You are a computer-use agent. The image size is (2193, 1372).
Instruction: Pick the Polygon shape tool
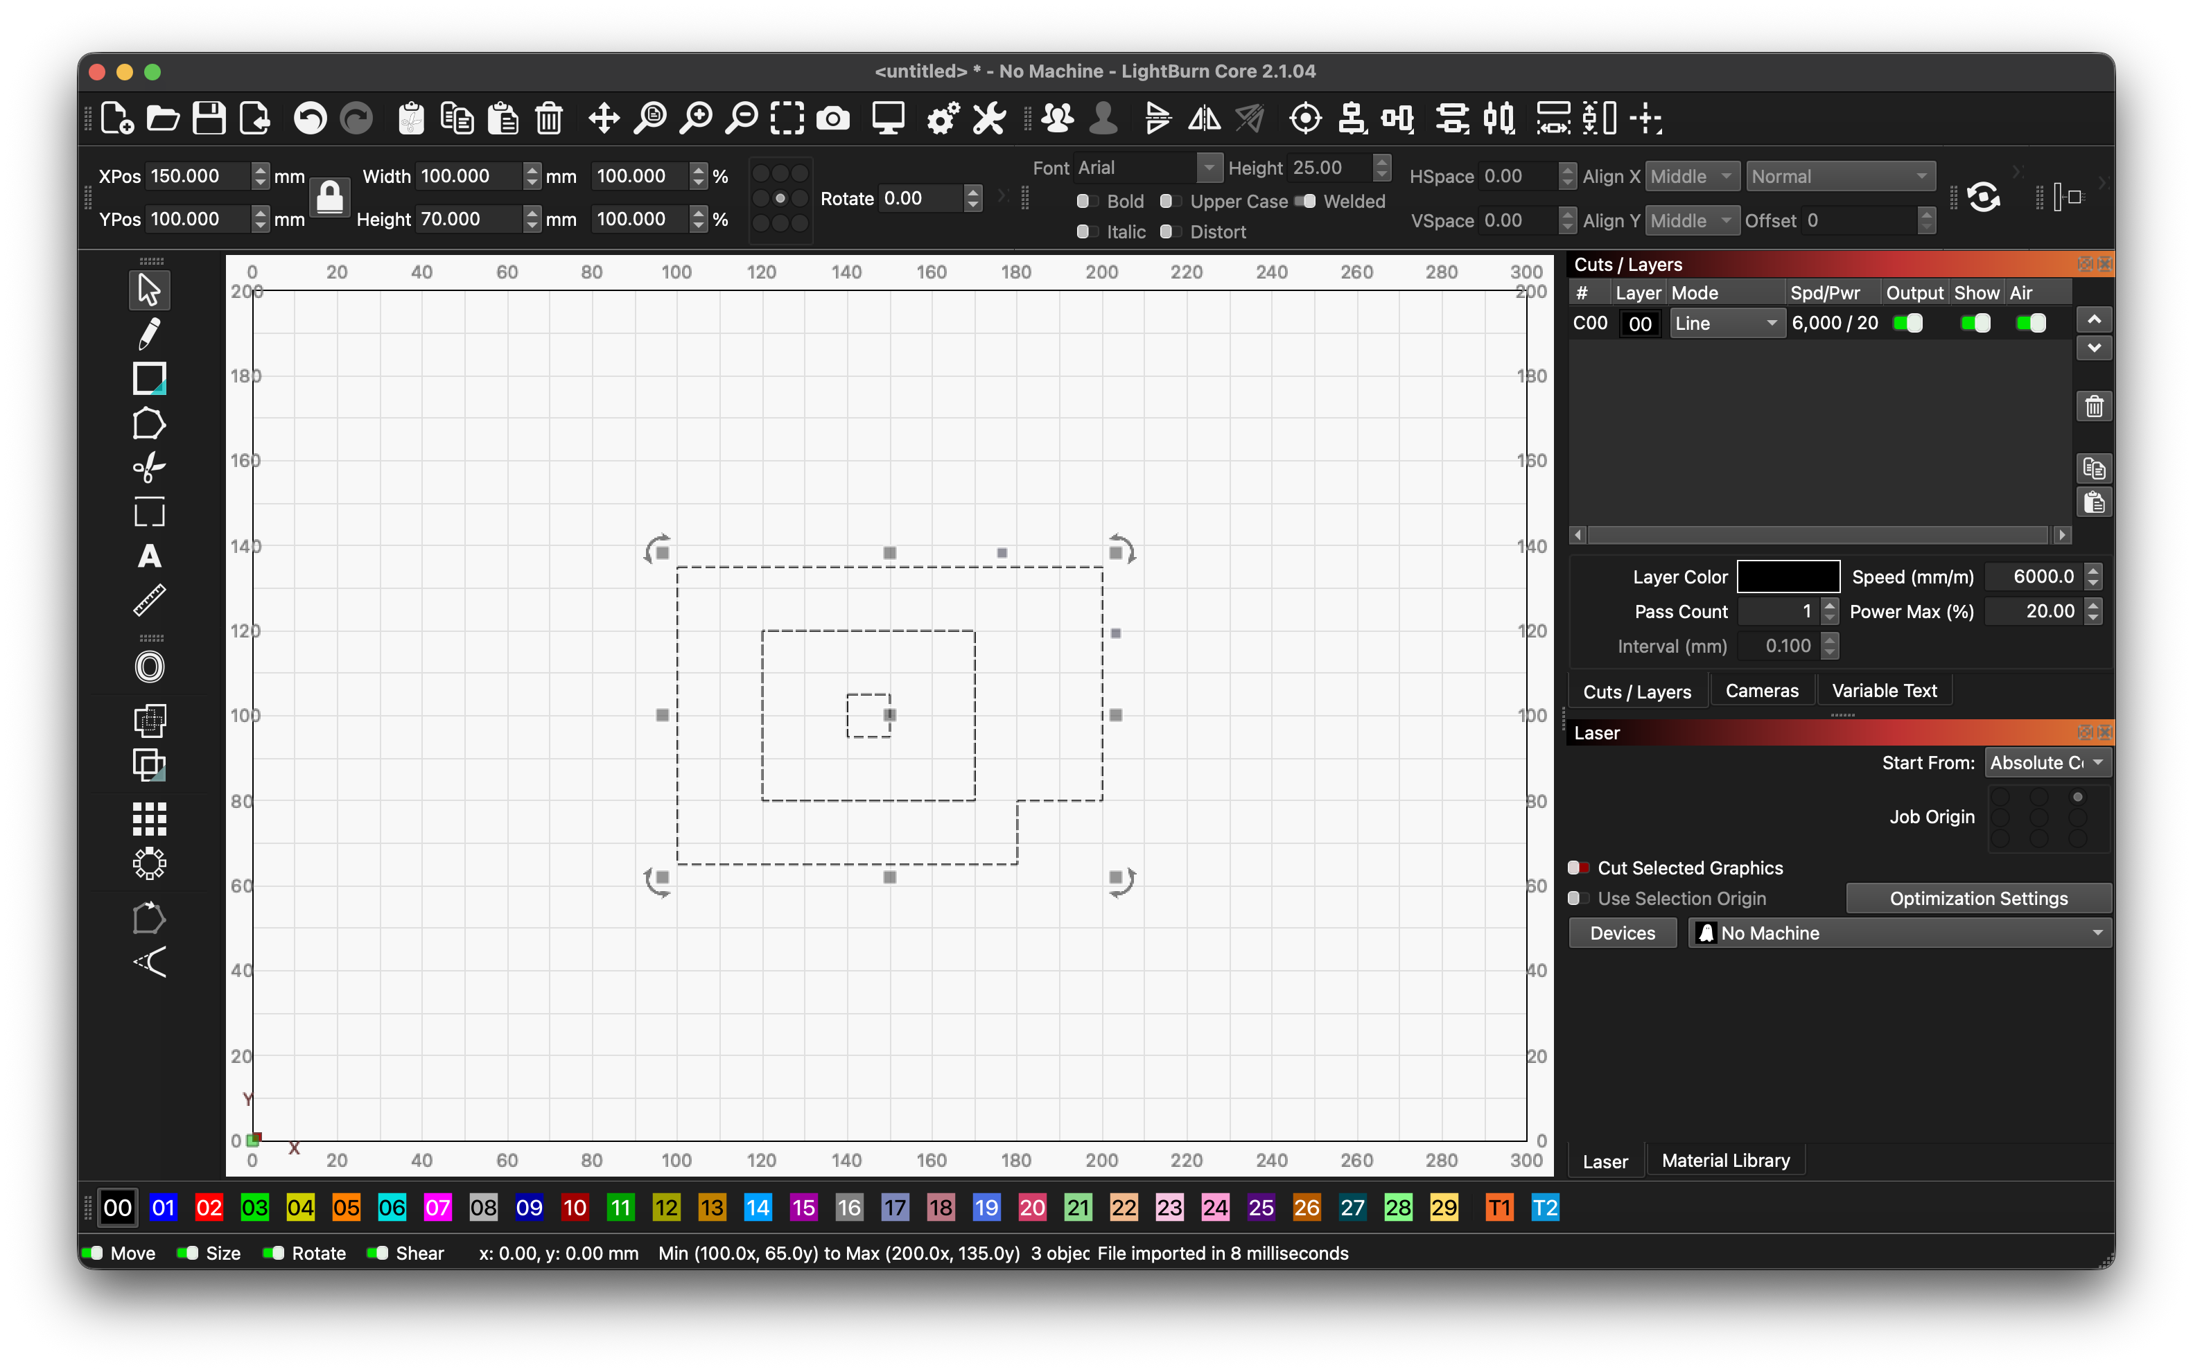149,424
